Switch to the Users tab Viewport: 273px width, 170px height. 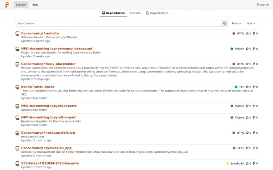(135, 13)
